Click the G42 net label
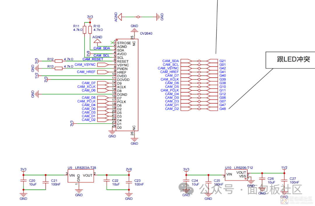Image resolution: width=315 pixels, height=206 pixels. (x=223, y=68)
